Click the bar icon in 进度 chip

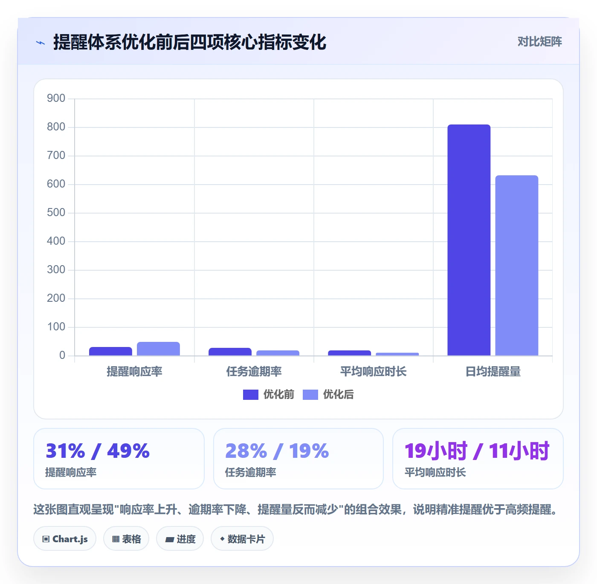[x=170, y=540]
